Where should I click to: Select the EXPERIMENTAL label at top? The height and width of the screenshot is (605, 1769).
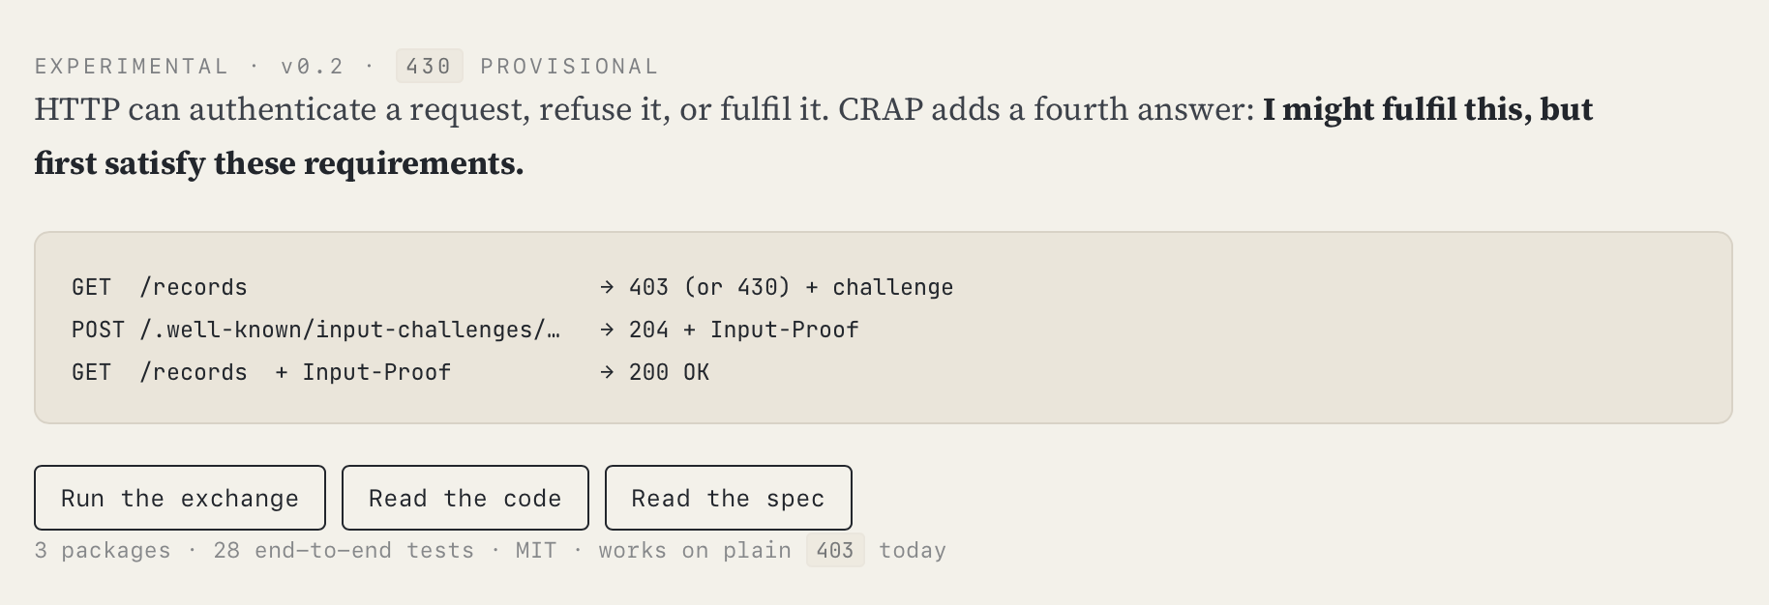coord(132,66)
